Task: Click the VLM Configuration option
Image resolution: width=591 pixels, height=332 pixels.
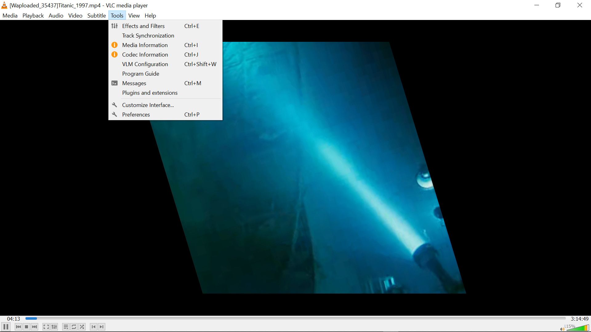Action: (145, 64)
